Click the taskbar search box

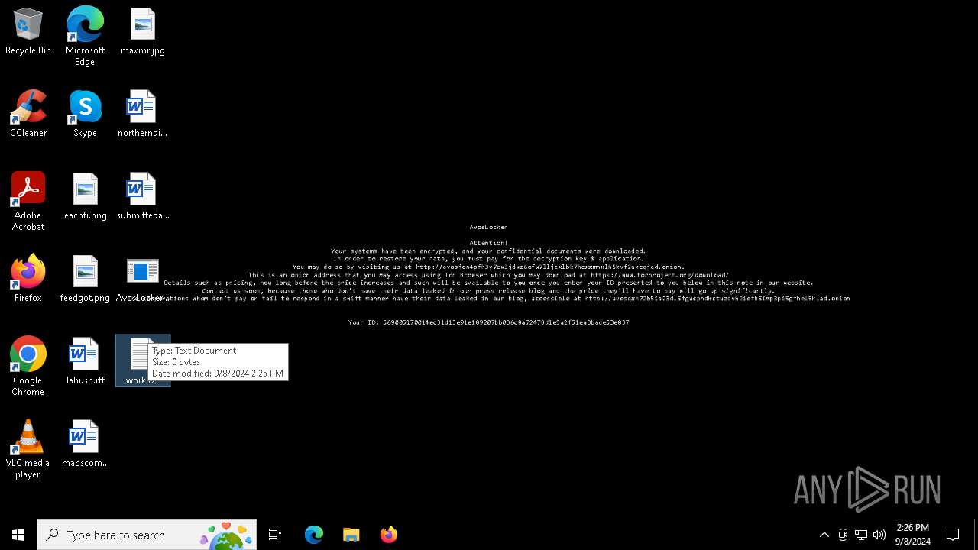(147, 535)
